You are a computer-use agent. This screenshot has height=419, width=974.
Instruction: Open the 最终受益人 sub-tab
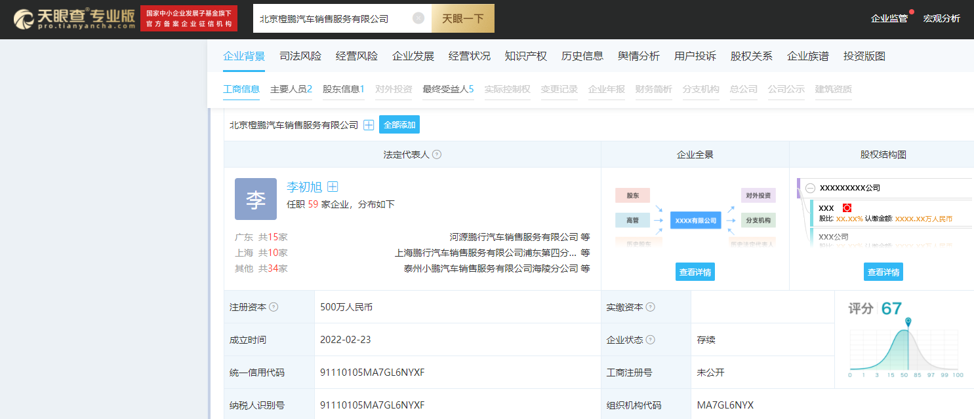448,89
